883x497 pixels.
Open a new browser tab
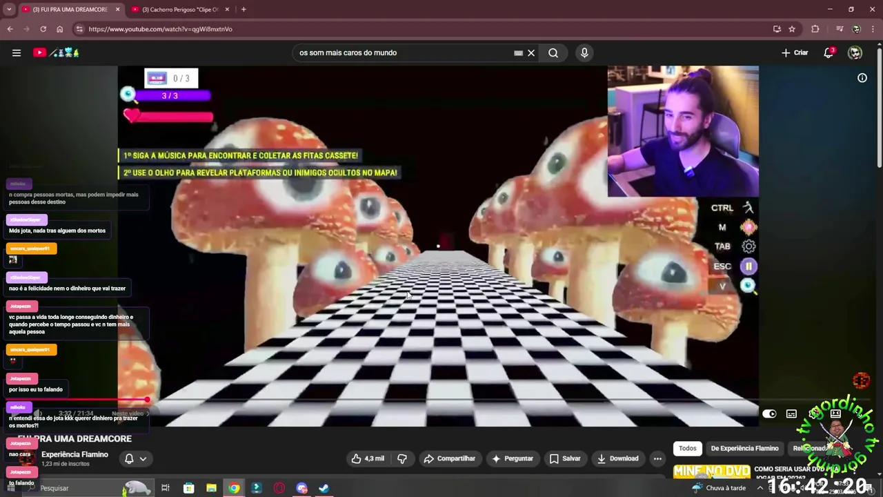point(244,10)
